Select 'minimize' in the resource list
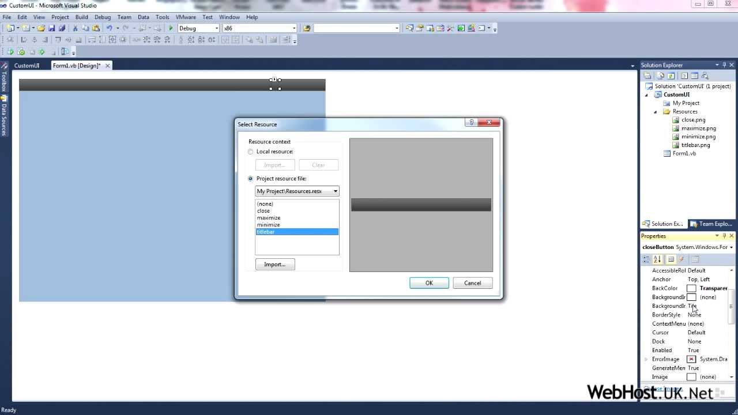 [x=297, y=225]
